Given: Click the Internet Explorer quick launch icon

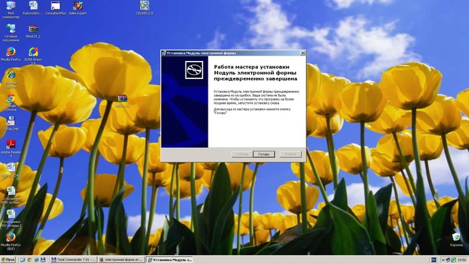Looking at the screenshot, I should point(36,260).
